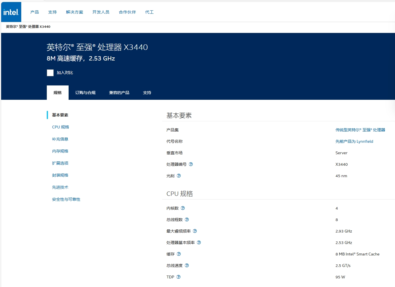Select the Server value under 垂直市场

(x=342, y=153)
